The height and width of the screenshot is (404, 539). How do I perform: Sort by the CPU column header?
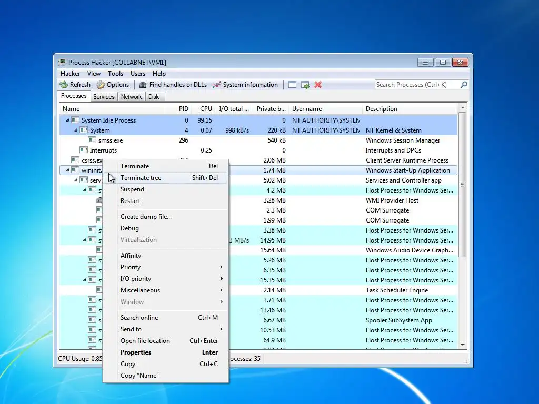(x=204, y=109)
